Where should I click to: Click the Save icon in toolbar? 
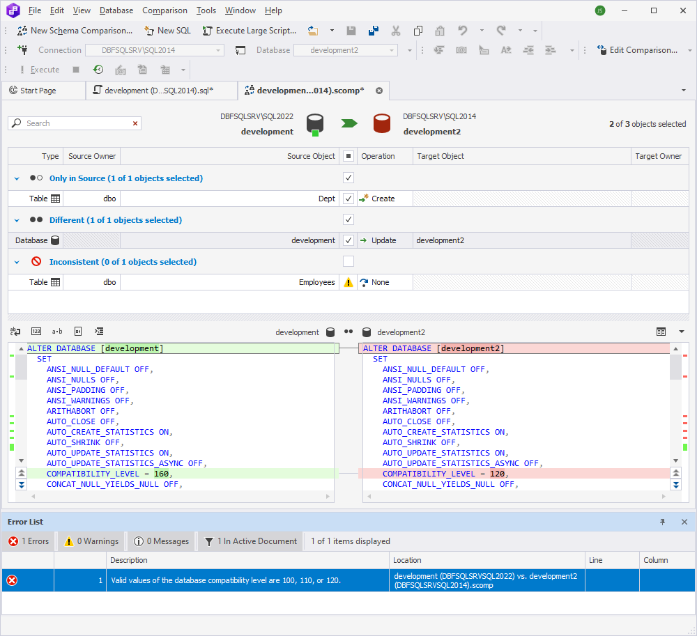click(351, 31)
